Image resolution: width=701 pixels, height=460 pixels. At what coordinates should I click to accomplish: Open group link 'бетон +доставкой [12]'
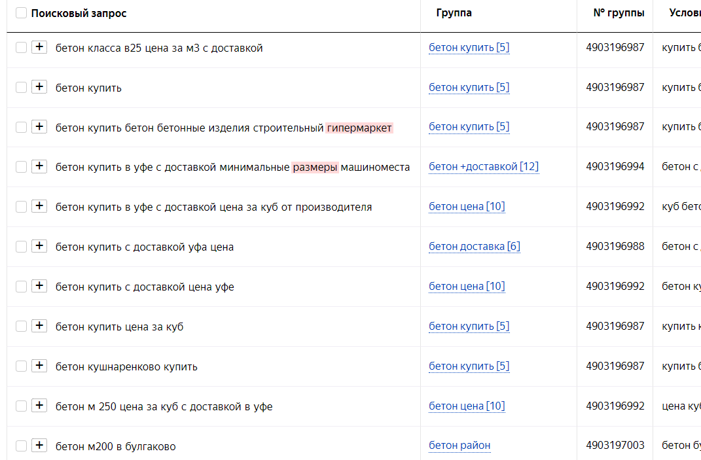484,167
